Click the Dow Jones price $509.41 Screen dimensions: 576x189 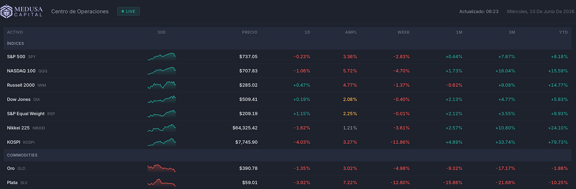click(248, 99)
